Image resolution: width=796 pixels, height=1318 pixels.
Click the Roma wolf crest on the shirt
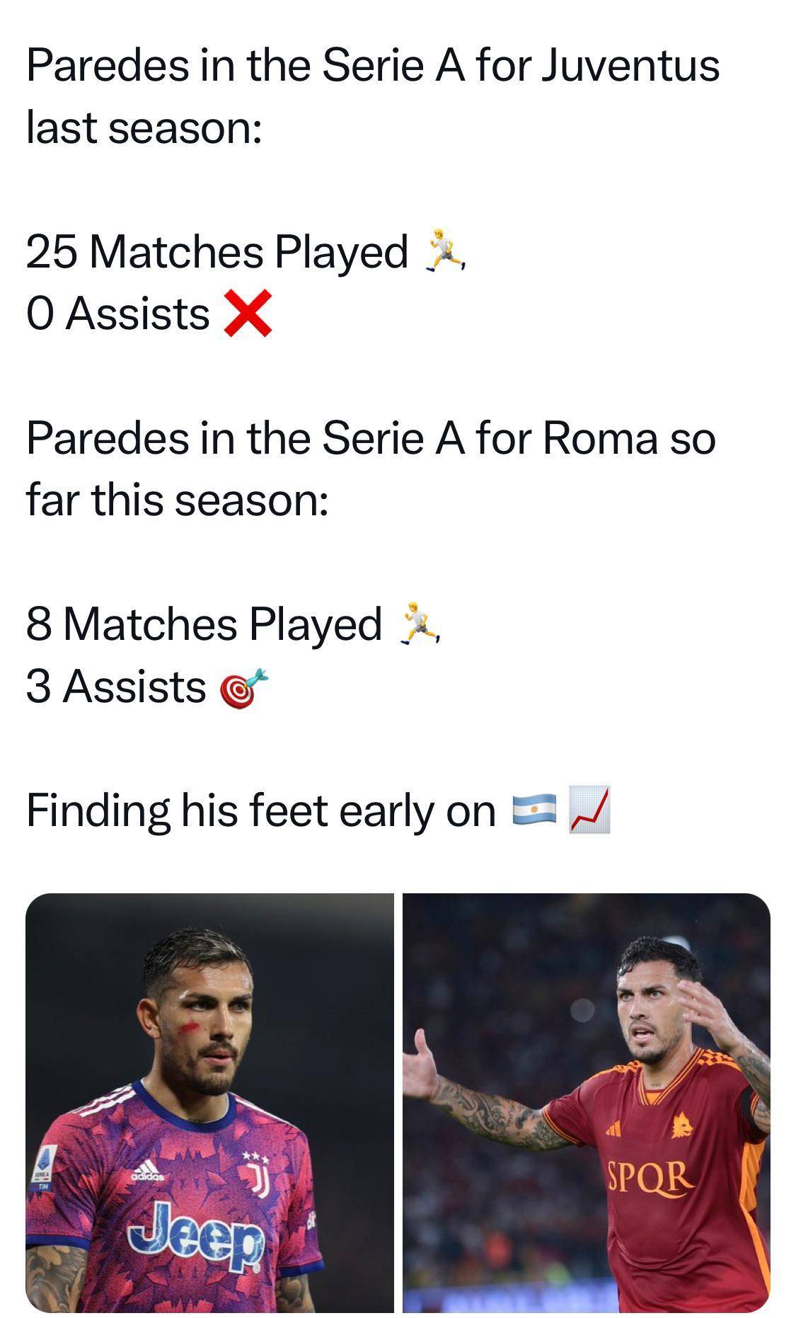[x=682, y=1126]
